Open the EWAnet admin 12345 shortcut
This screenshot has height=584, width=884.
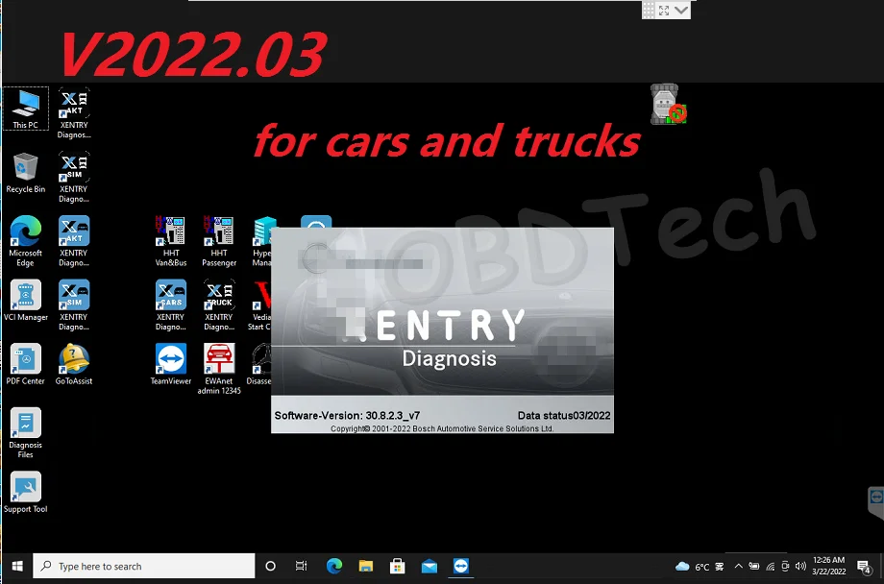(219, 369)
